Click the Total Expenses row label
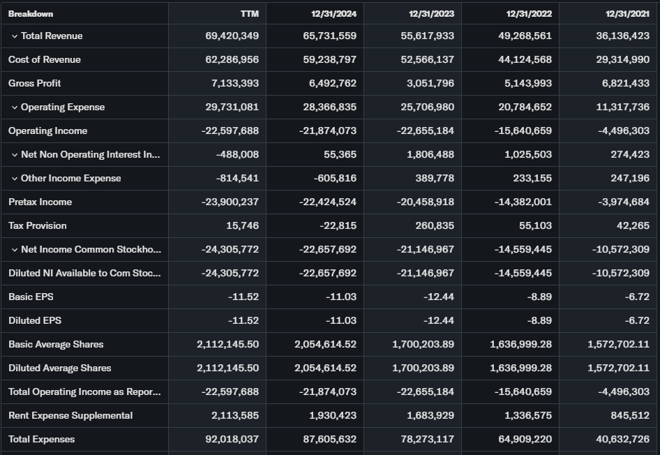Viewport: 660px width, 455px height. pos(42,440)
